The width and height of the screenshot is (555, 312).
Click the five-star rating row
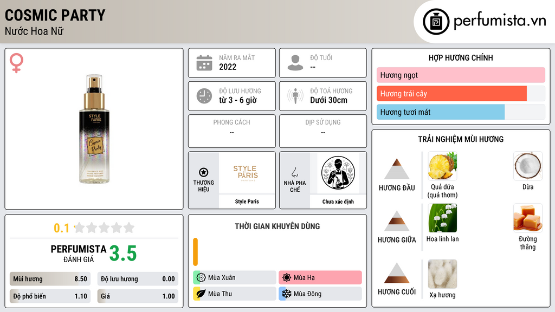(105, 228)
